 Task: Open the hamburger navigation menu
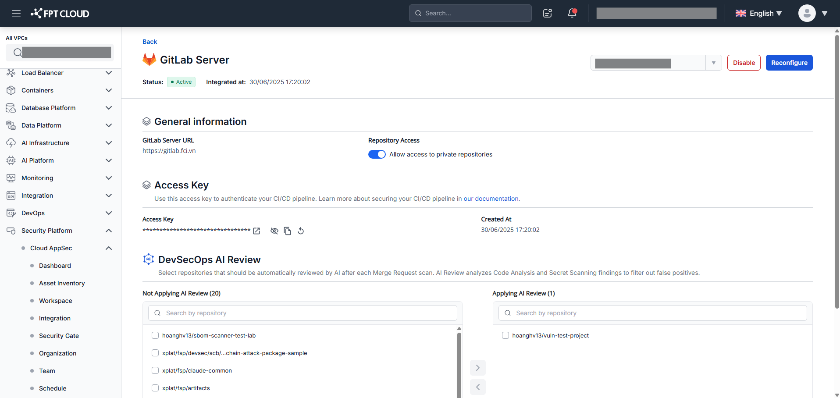click(x=16, y=13)
